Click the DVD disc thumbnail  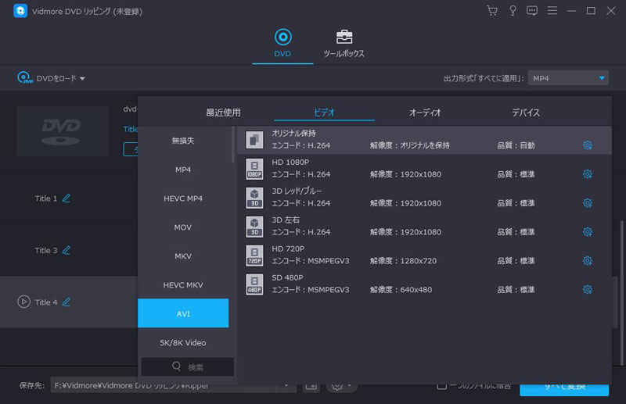pyautogui.click(x=63, y=131)
